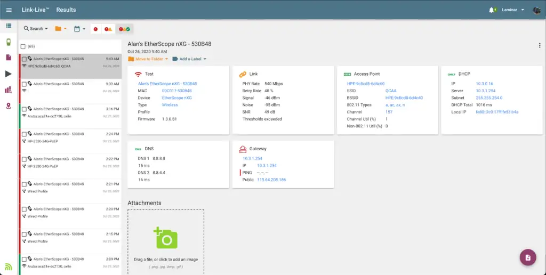Check the 2:09 PM result row checkbox

[24, 260]
